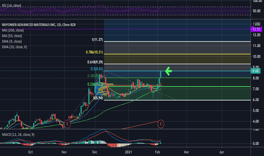Click the Oct label on the time axis
This screenshot has width=264, height=156.
pyautogui.click(x=30, y=152)
